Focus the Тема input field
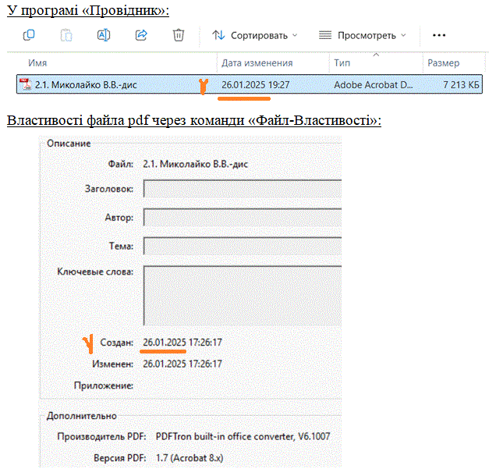 243,246
